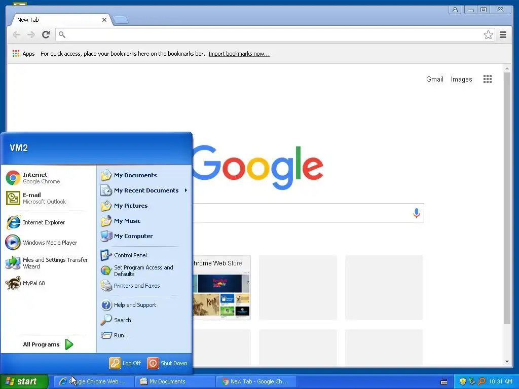This screenshot has height=389, width=519.
Task: Switch to My Documents taskbar window
Action: pyautogui.click(x=175, y=381)
